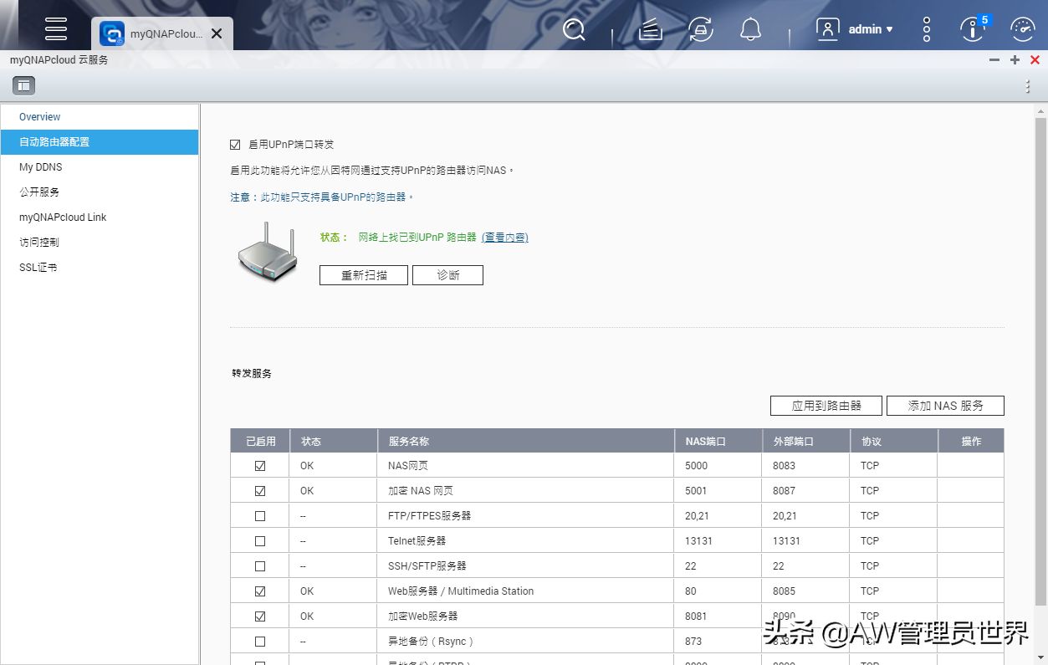Open My DDNS in the sidebar
The image size is (1048, 665).
[99, 167]
